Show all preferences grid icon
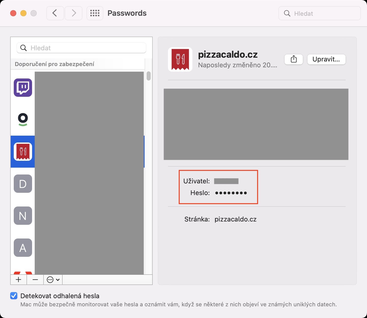The width and height of the screenshot is (367, 318). pos(95,13)
